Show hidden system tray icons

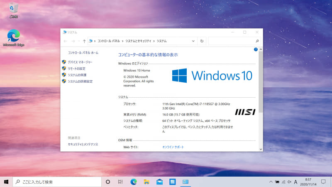tap(271, 182)
